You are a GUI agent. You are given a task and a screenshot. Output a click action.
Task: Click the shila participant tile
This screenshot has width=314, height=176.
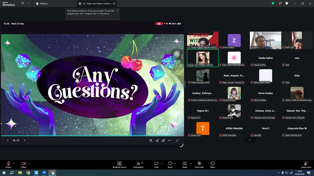tap(297, 75)
